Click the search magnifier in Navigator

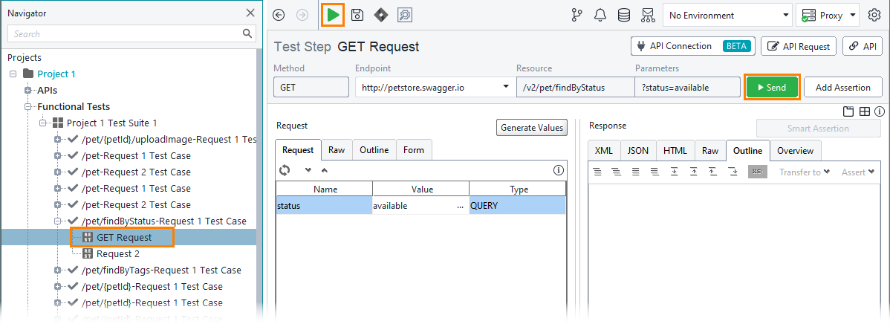tap(247, 33)
